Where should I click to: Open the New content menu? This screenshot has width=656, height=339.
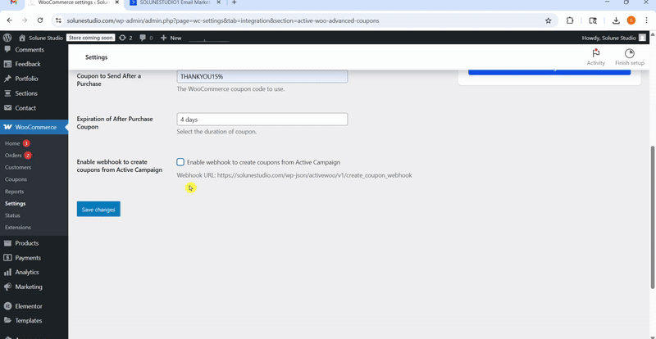pyautogui.click(x=171, y=38)
